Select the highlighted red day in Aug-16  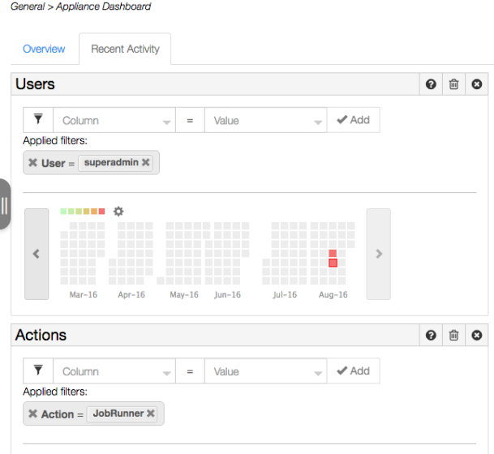333,263
